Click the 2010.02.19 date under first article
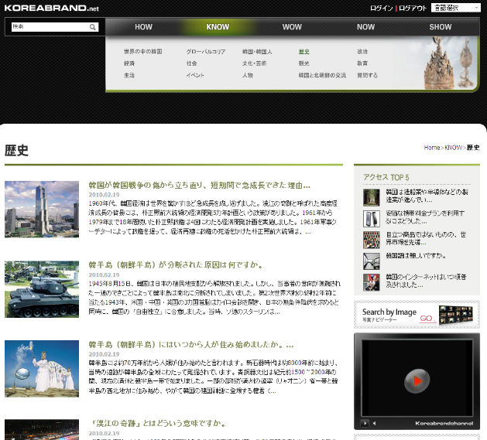Screen dimensions: 487x440 104,195
